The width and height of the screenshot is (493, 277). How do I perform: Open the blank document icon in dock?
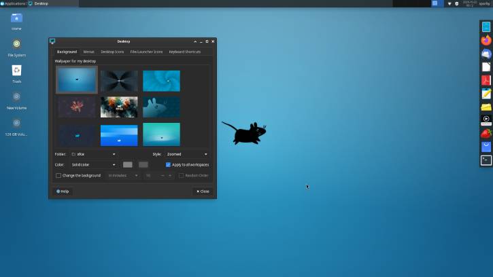click(486, 67)
